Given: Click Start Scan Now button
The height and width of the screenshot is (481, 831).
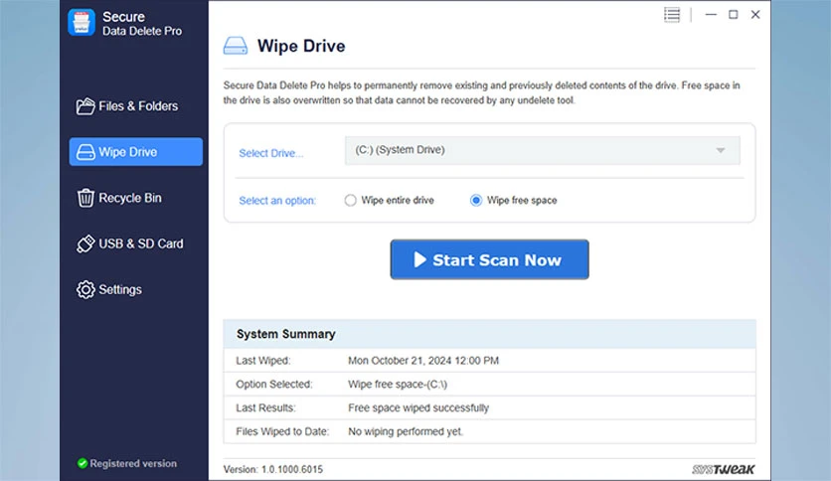Looking at the screenshot, I should click(489, 259).
